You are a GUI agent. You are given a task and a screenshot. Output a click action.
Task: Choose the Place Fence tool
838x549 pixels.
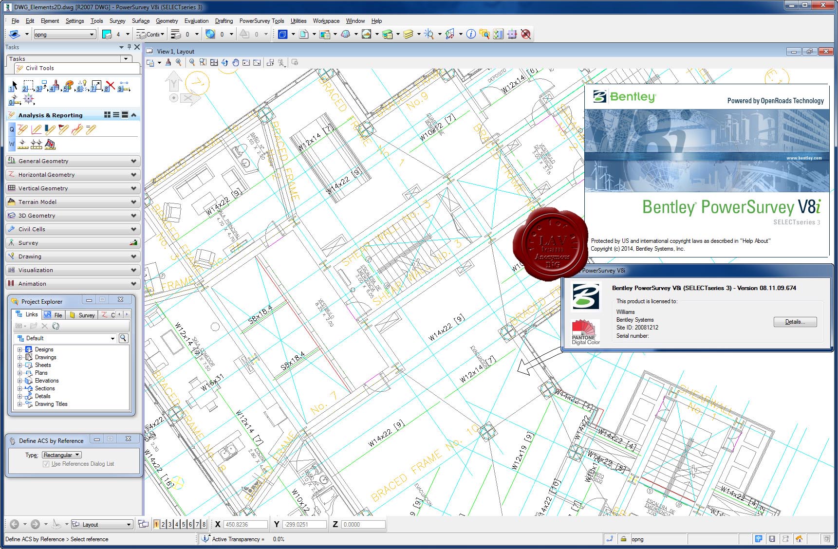click(28, 86)
